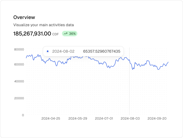
Task: Select the 2024-08-03 x-axis date label
Action: pos(130,119)
